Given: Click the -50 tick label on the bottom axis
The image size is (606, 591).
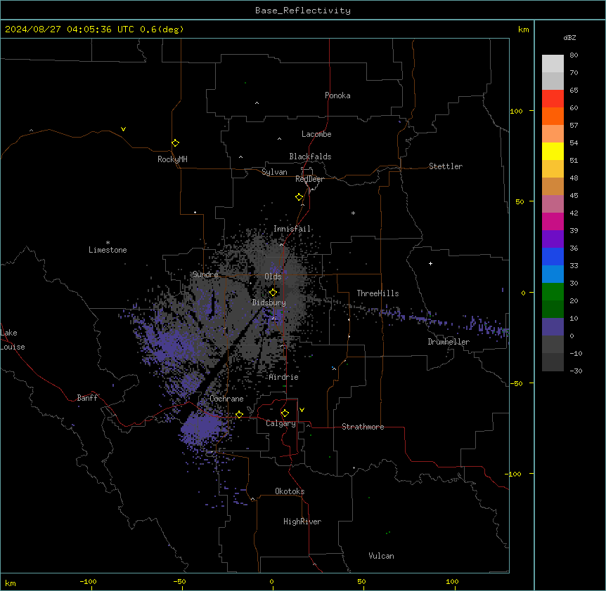Looking at the screenshot, I should 179,581.
